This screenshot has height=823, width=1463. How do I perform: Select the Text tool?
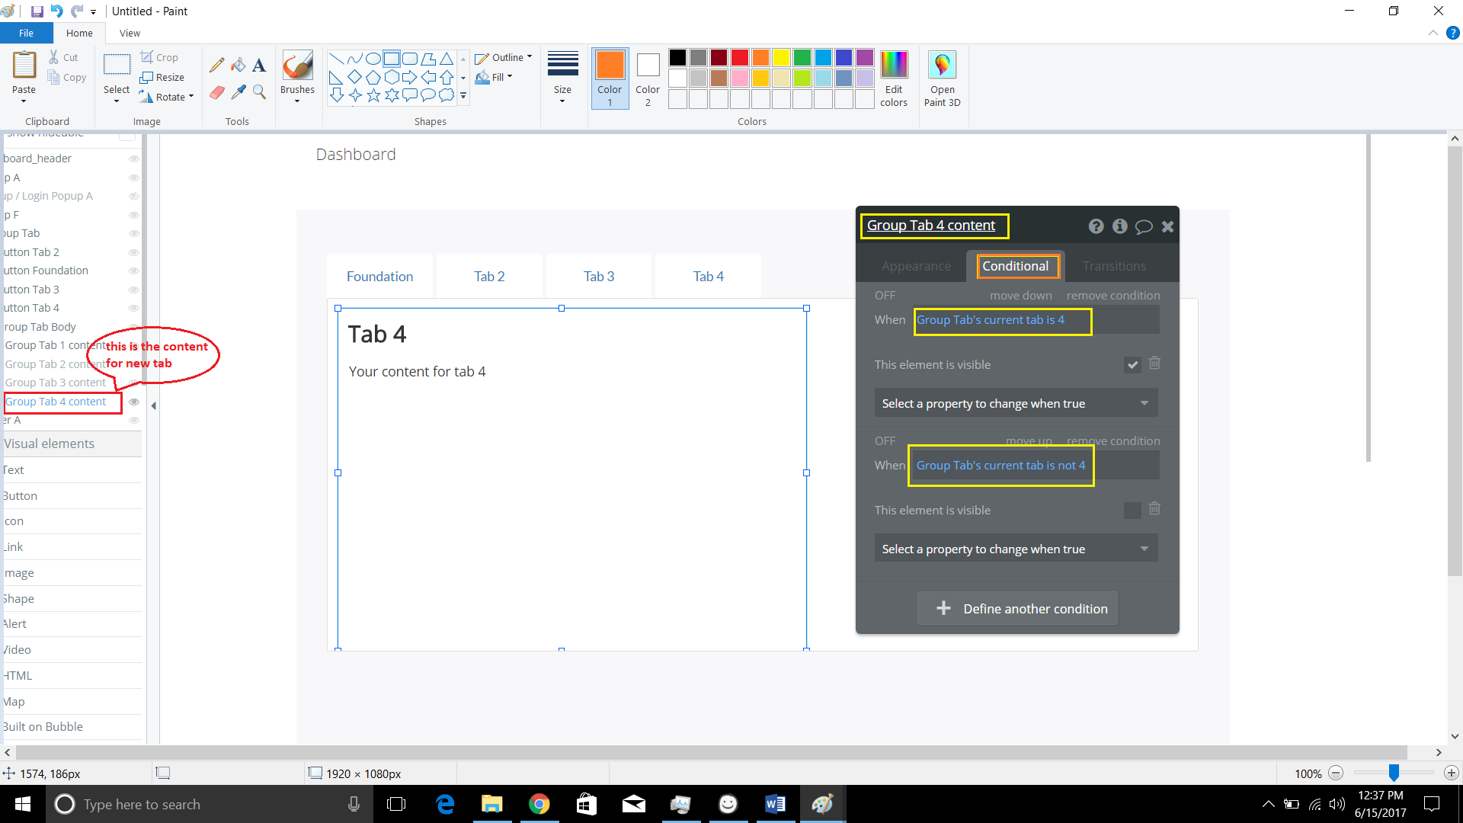[x=259, y=66]
